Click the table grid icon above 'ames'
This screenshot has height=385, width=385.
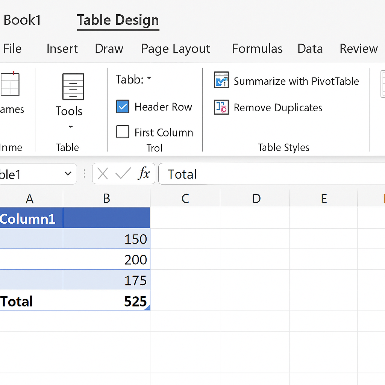pos(10,85)
